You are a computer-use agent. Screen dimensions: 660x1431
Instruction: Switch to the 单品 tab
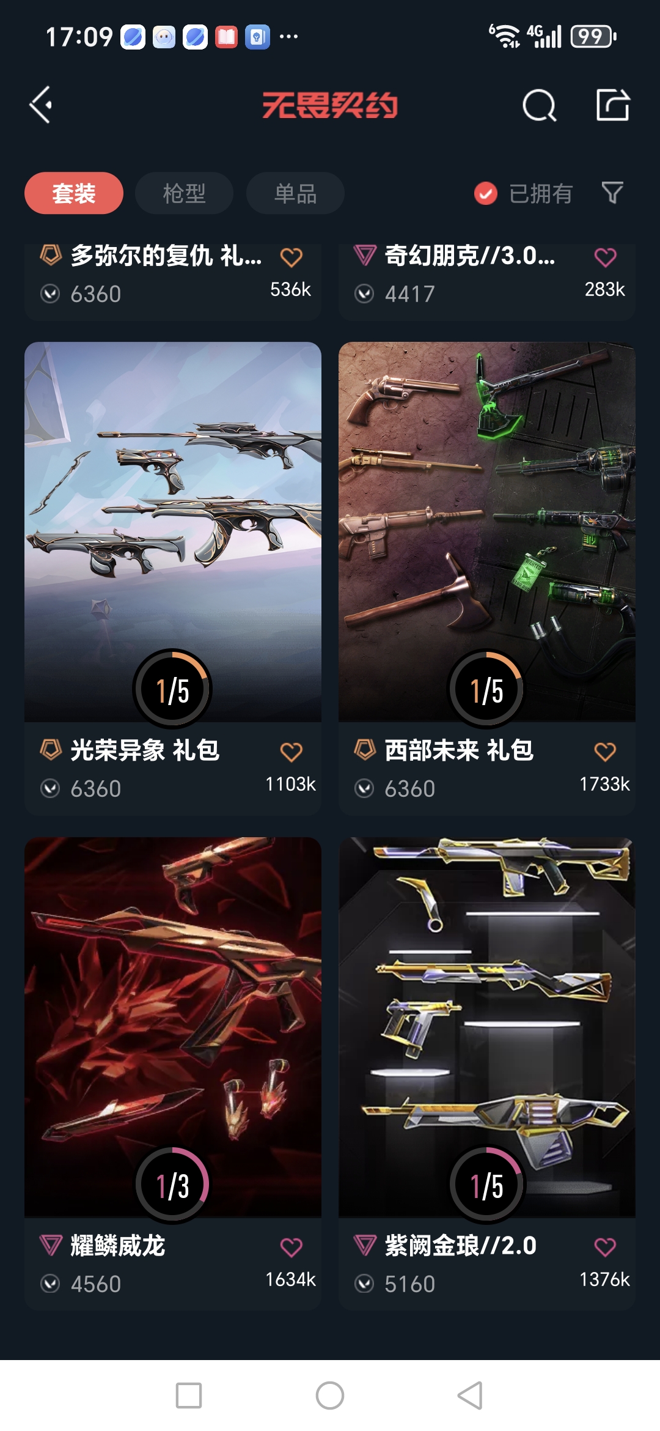(x=295, y=193)
